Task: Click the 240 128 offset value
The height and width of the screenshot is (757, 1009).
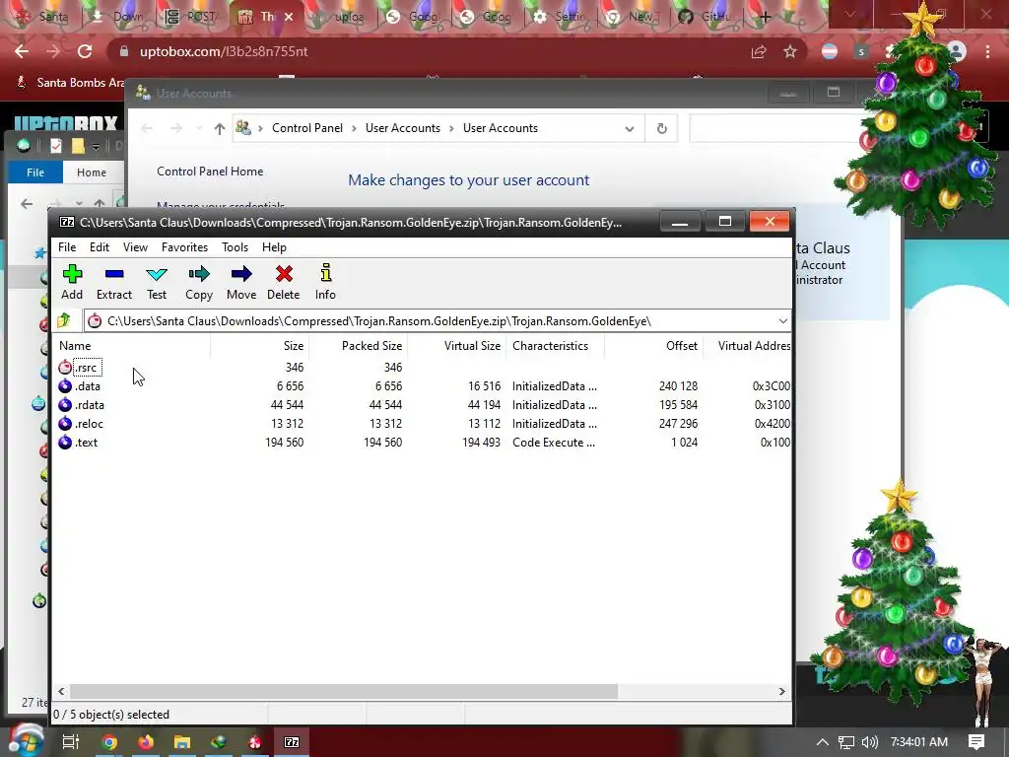Action: pos(678,386)
